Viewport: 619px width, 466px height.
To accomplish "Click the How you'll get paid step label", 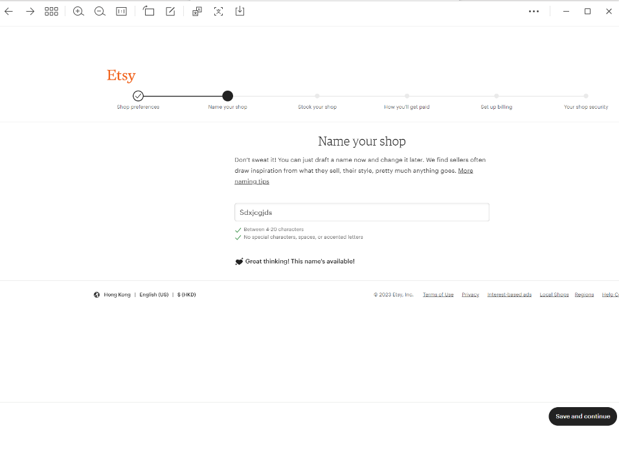I will (x=406, y=107).
